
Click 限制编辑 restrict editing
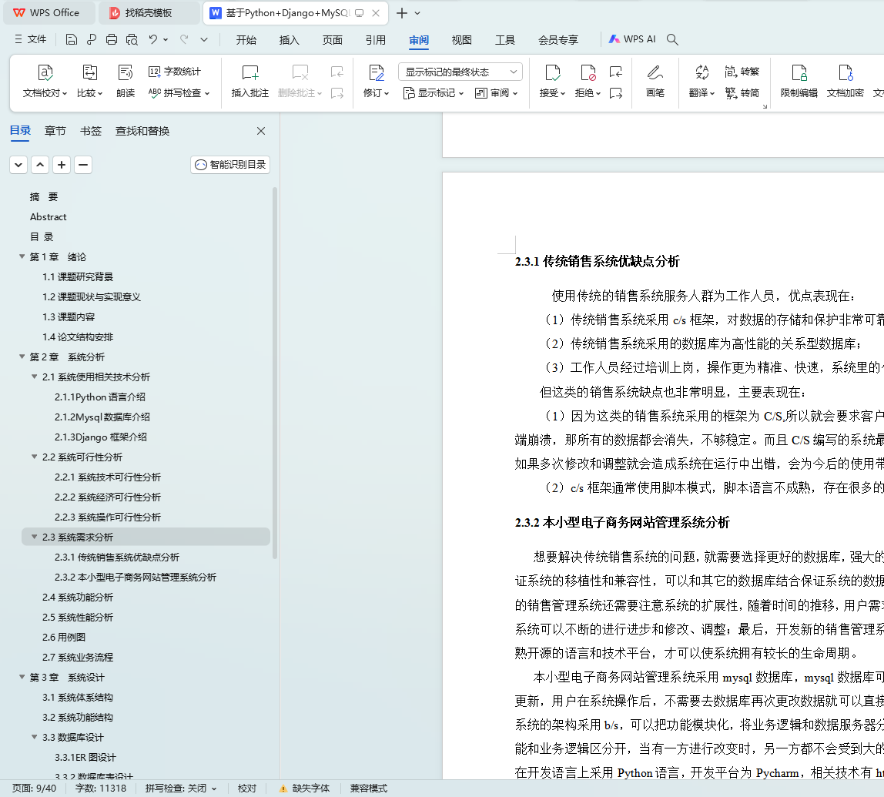[x=799, y=81]
